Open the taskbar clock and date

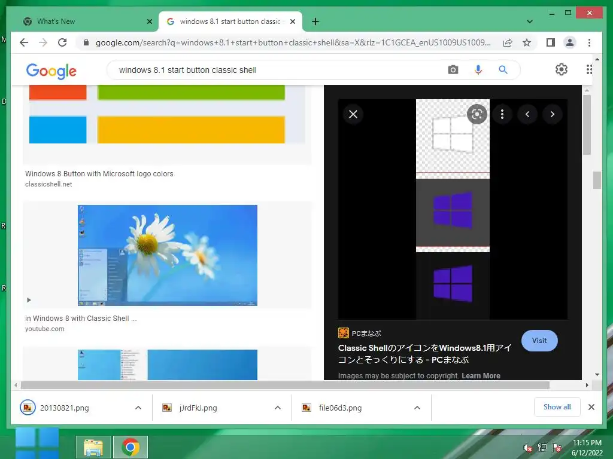(587, 448)
